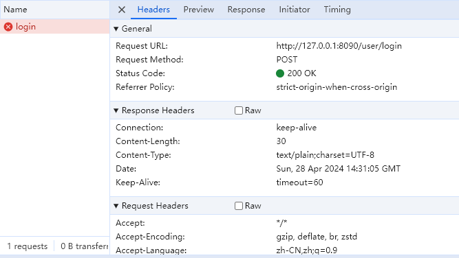Click the Referrer Policy value text
This screenshot has height=258, width=459.
337,87
